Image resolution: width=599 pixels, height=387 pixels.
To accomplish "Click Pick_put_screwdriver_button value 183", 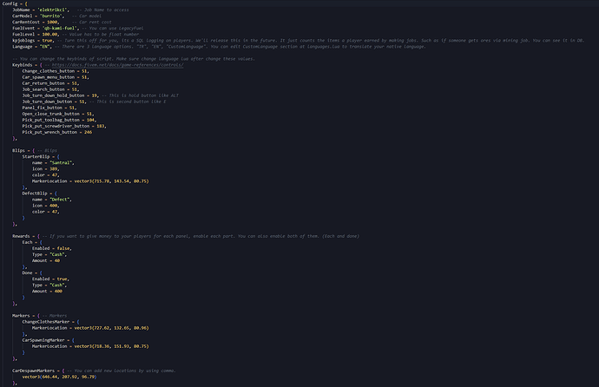I will [x=101, y=126].
